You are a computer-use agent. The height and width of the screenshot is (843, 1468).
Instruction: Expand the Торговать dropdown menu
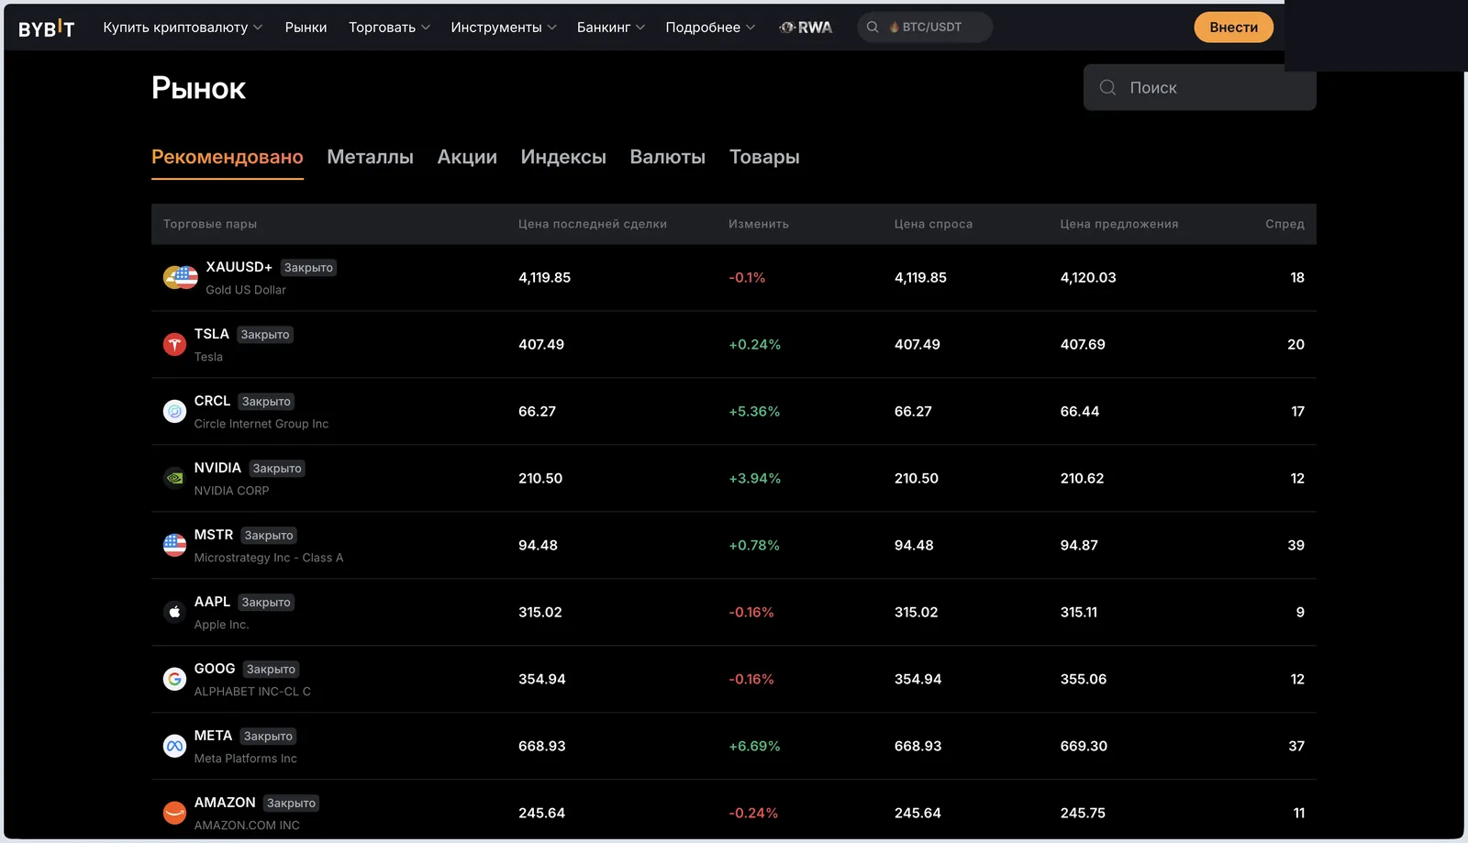pyautogui.click(x=389, y=28)
